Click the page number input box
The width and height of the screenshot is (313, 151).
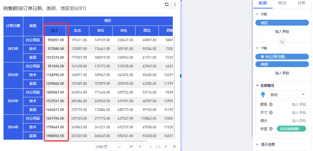click(x=150, y=147)
